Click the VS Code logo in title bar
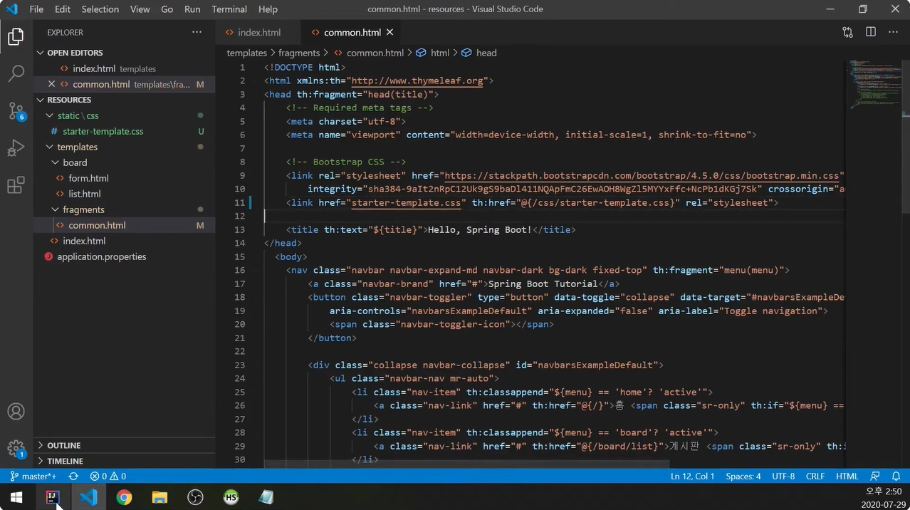The height and width of the screenshot is (510, 910). [11, 9]
